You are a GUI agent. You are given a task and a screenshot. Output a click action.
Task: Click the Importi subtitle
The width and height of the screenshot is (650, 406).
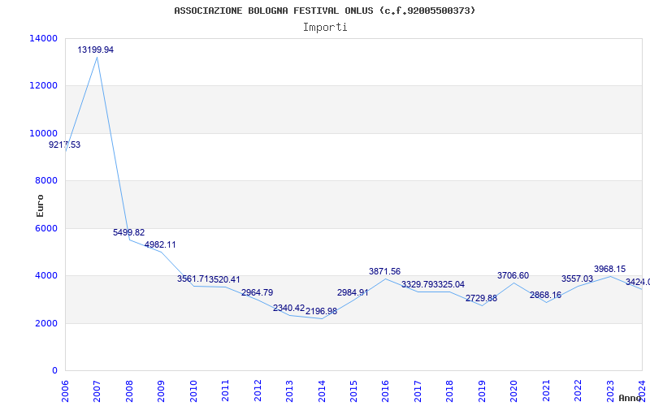tap(325, 28)
